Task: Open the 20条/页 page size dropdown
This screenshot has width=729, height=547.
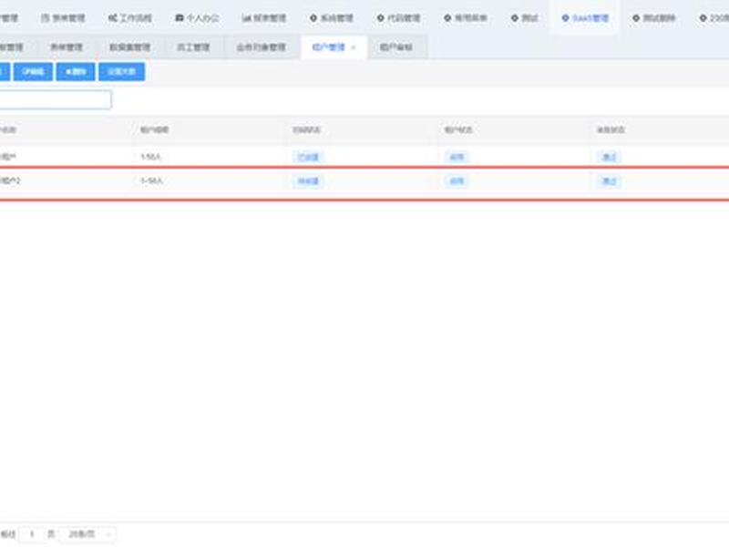Action: click(x=87, y=534)
